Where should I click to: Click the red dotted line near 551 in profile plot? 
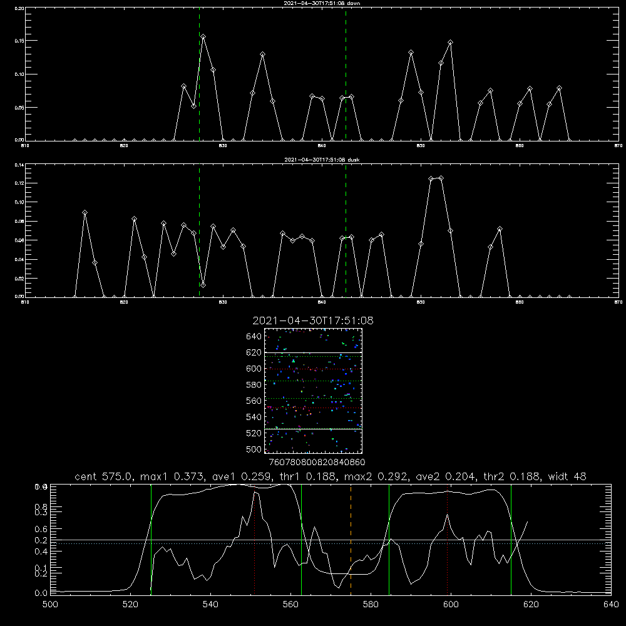click(255, 539)
